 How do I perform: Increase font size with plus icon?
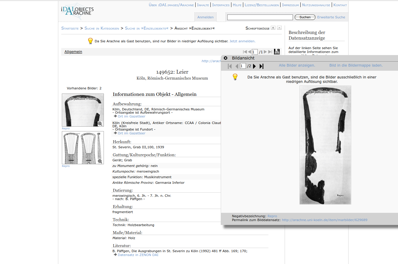pos(273,28)
